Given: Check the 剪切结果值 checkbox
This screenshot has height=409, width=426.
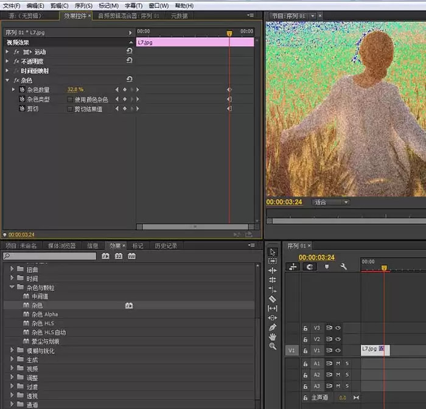Looking at the screenshot, I should coord(70,109).
